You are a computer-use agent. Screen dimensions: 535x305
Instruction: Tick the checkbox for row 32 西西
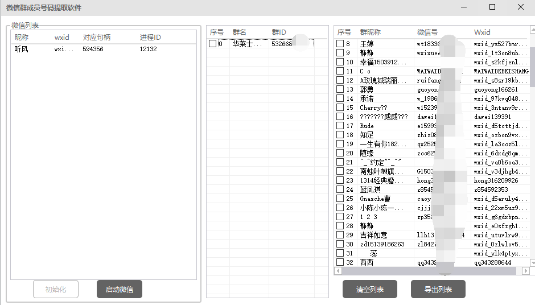tap(340, 262)
